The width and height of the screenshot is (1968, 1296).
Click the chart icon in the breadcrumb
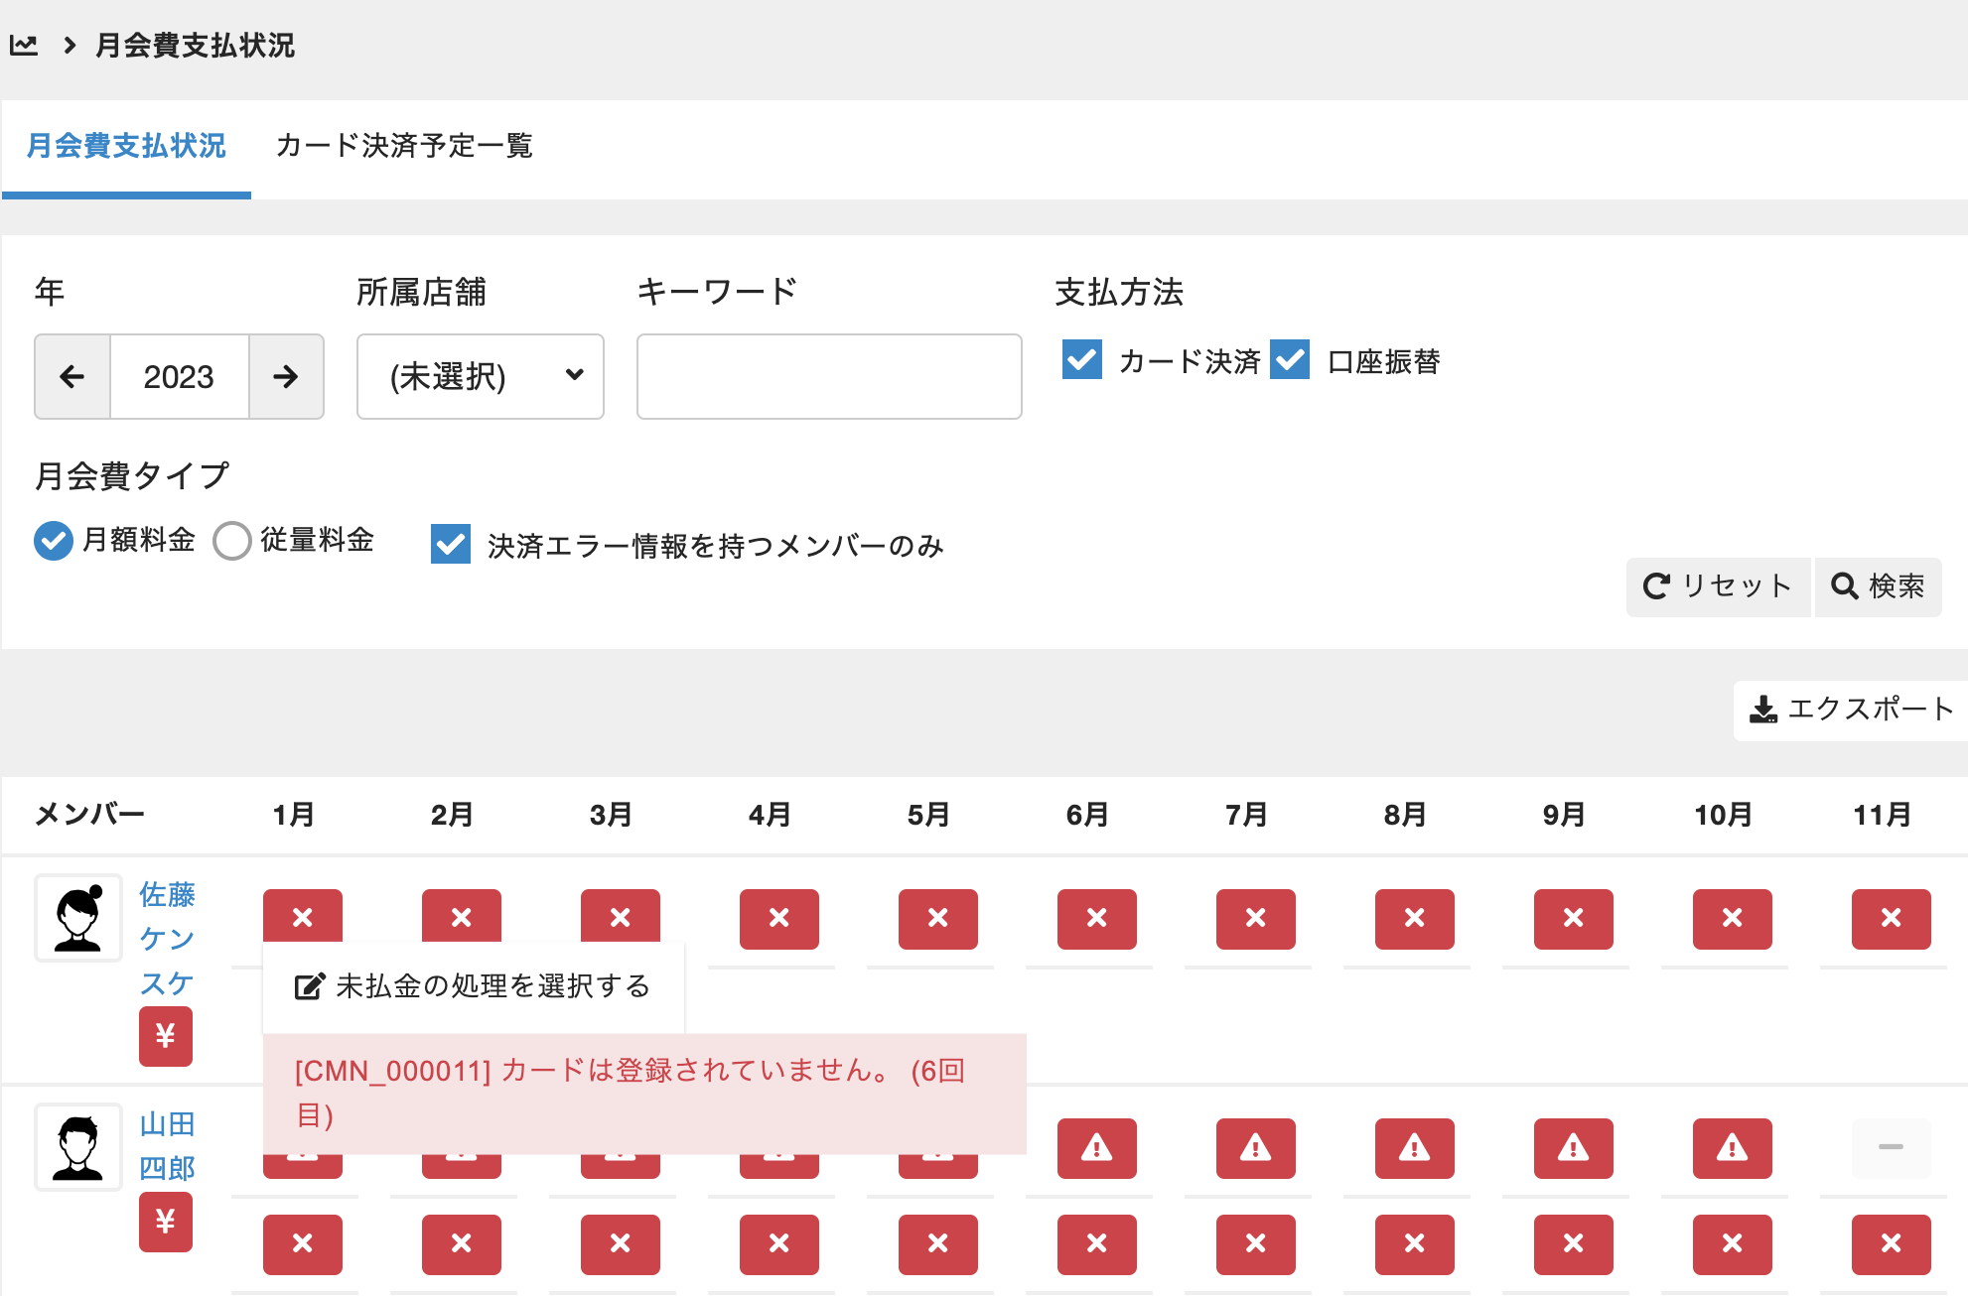pos(24,46)
